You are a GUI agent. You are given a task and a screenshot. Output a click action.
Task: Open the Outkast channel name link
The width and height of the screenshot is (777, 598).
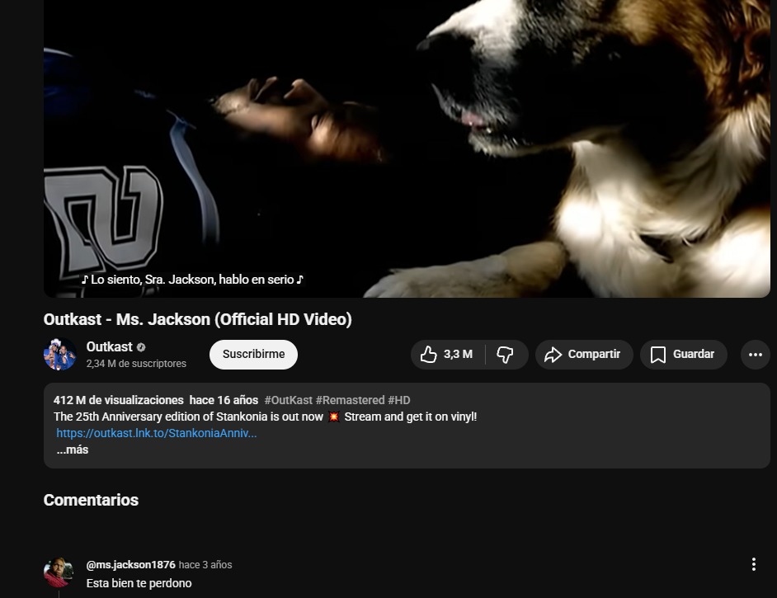tap(109, 347)
